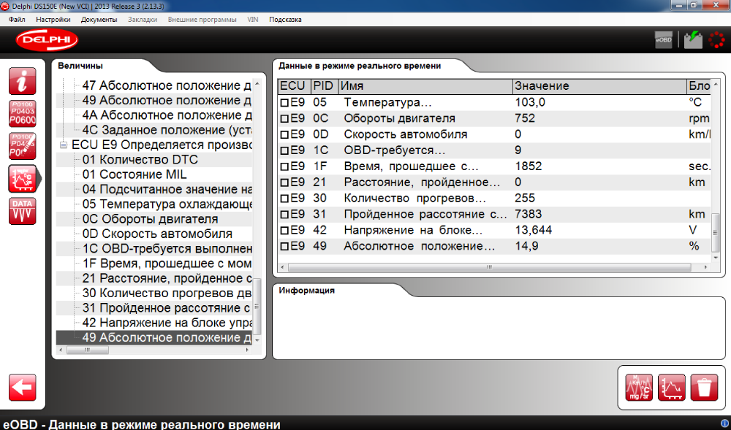
Task: Open the Закладки menu
Action: pyautogui.click(x=143, y=20)
